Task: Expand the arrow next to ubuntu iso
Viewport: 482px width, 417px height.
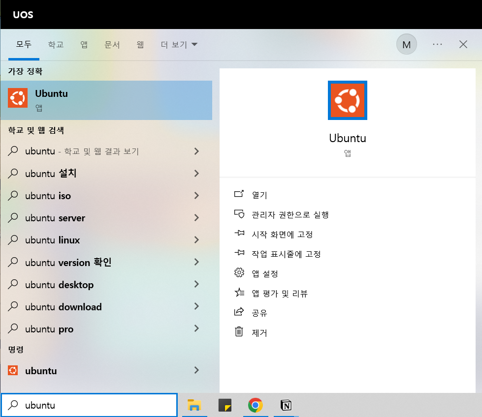Action: pos(196,196)
